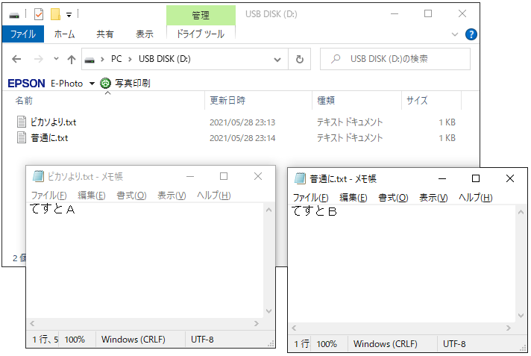The image size is (531, 356).
Task: Open ファイル(F) menu in ピカソより.txt Notepad
Action: (x=48, y=196)
